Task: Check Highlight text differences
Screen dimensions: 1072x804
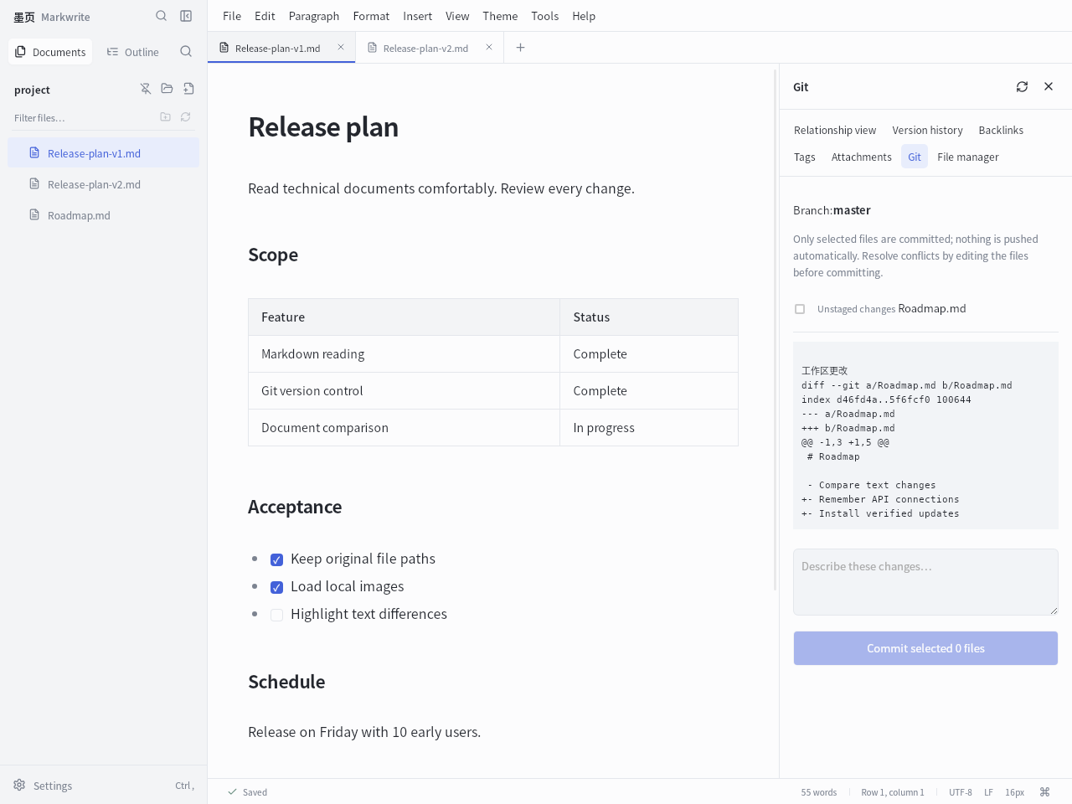Action: tap(276, 615)
